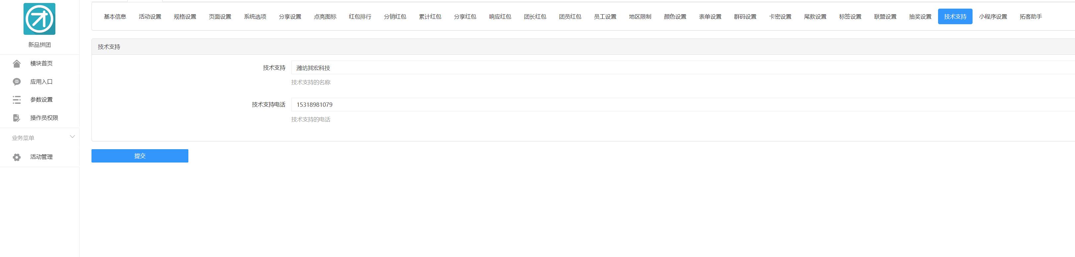This screenshot has width=1075, height=257.
Task: Switch to the 拓客助手 tab
Action: coord(1031,17)
